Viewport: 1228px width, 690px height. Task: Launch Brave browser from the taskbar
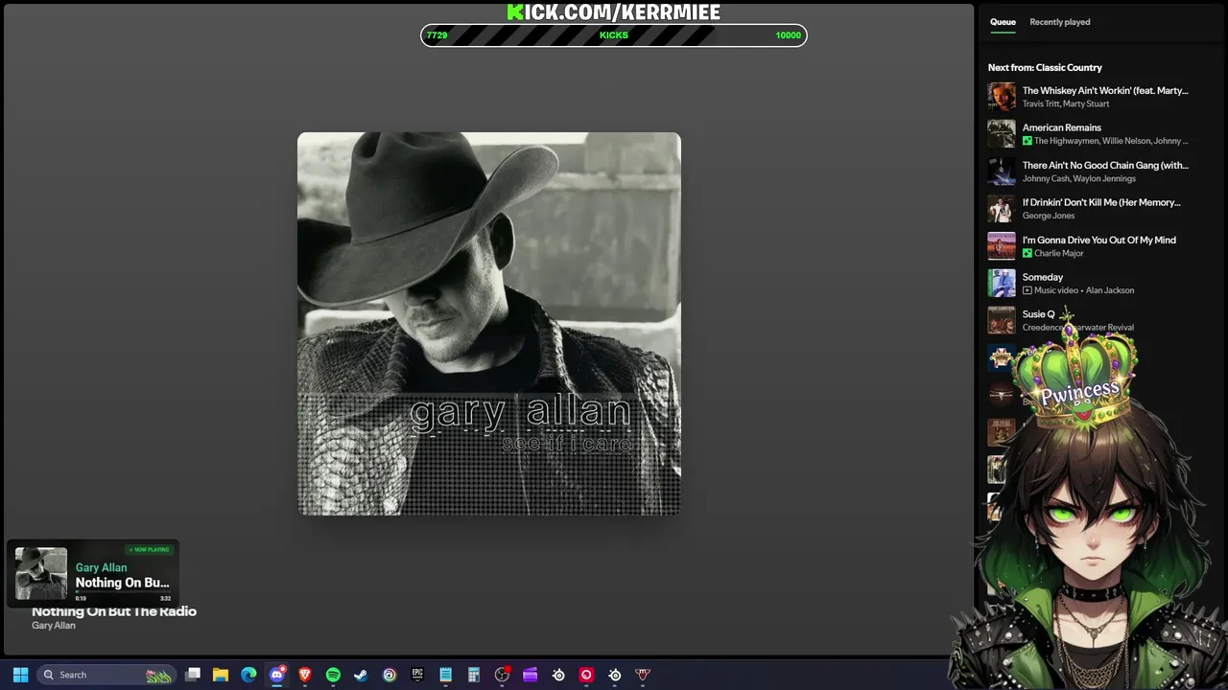coord(305,675)
